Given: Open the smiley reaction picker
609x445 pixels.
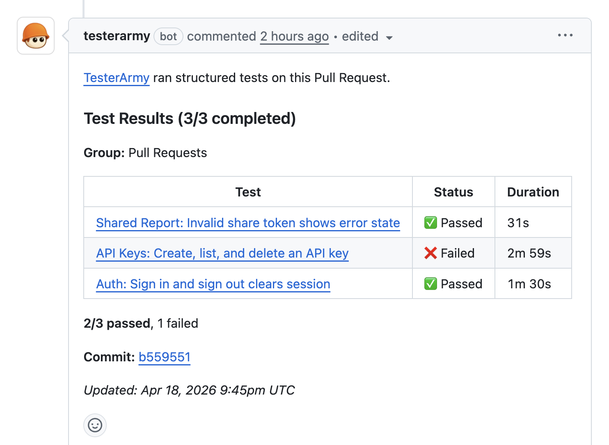Looking at the screenshot, I should pyautogui.click(x=95, y=425).
